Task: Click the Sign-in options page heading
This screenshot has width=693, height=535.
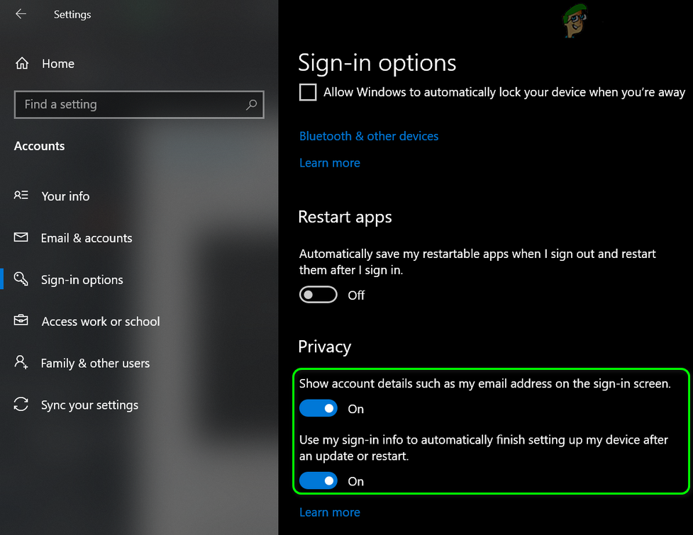Action: click(377, 63)
